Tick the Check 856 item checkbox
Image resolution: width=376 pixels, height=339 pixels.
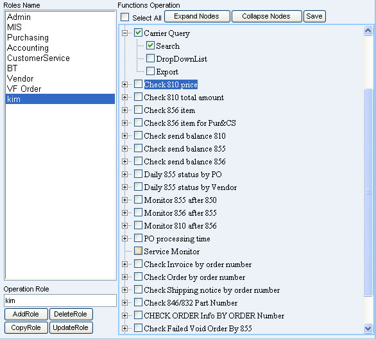138,110
